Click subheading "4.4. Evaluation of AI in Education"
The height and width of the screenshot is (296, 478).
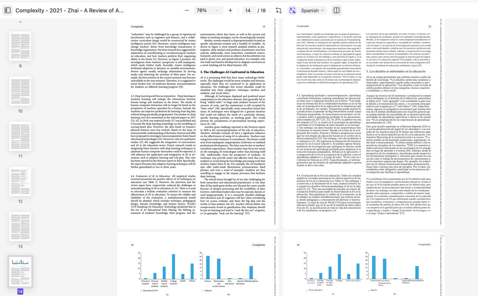pos(150,176)
